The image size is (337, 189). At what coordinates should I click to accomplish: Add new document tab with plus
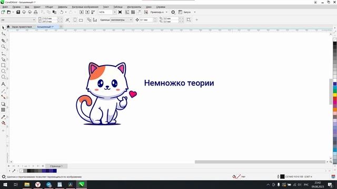coord(61,27)
